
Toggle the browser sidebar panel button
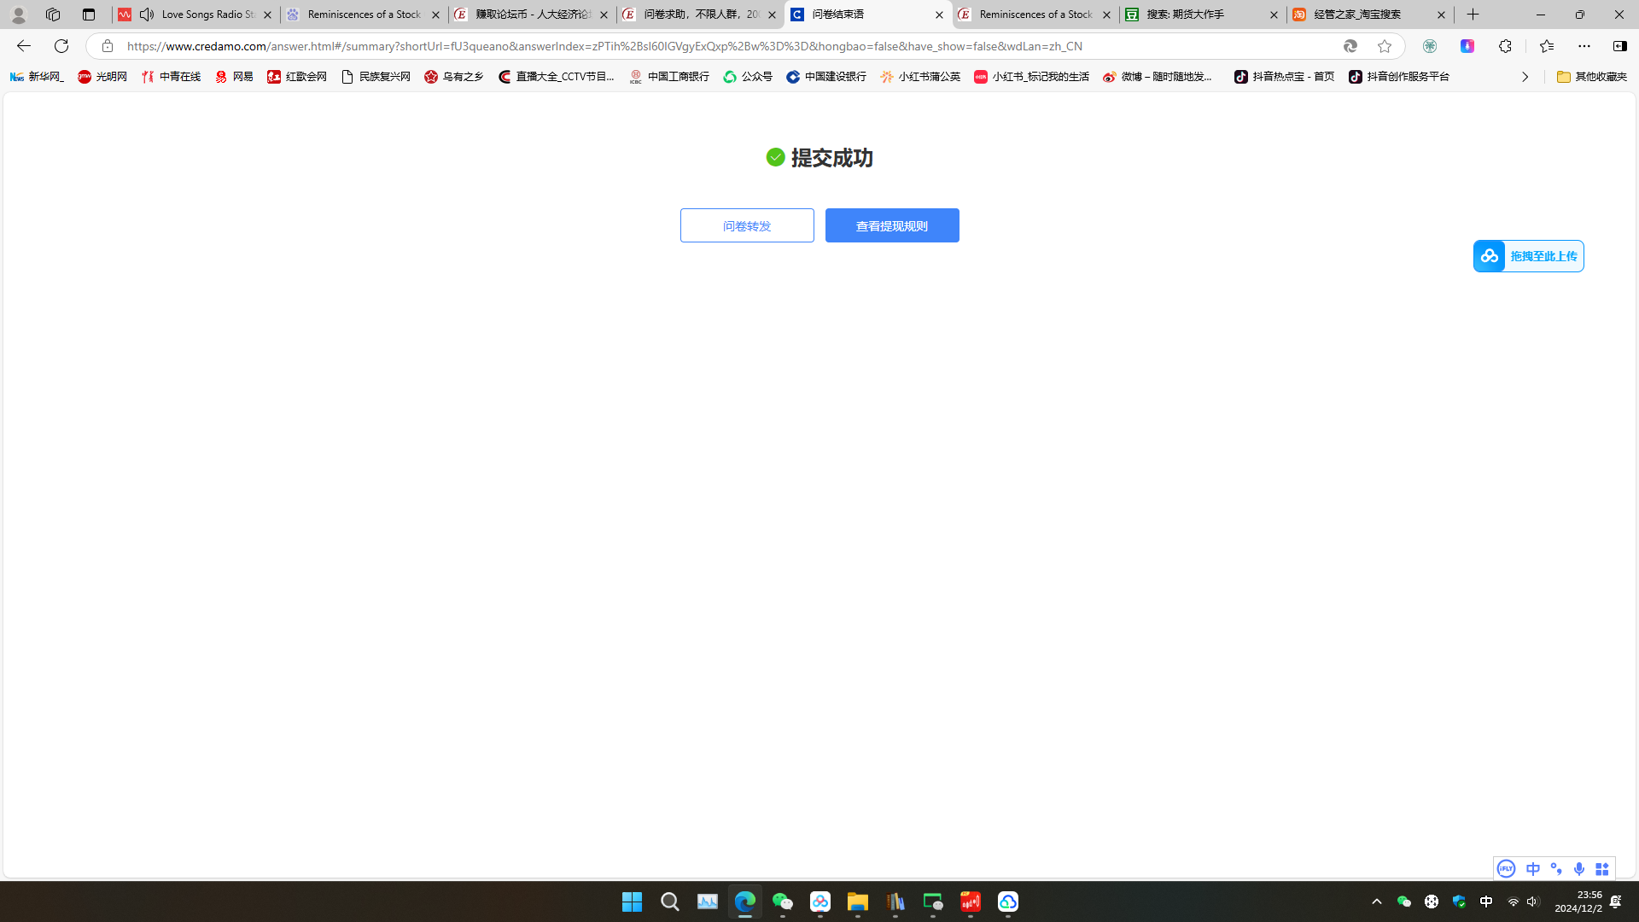(x=1619, y=46)
